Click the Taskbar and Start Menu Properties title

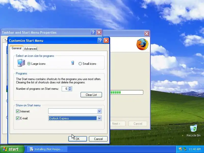pos(29,32)
